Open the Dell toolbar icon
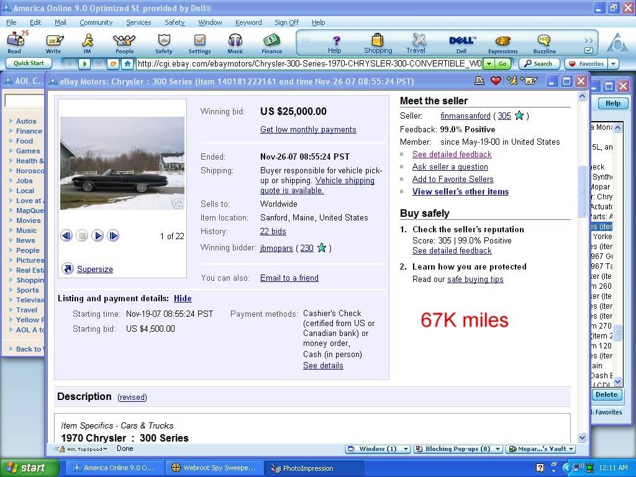This screenshot has height=477, width=636. click(461, 42)
